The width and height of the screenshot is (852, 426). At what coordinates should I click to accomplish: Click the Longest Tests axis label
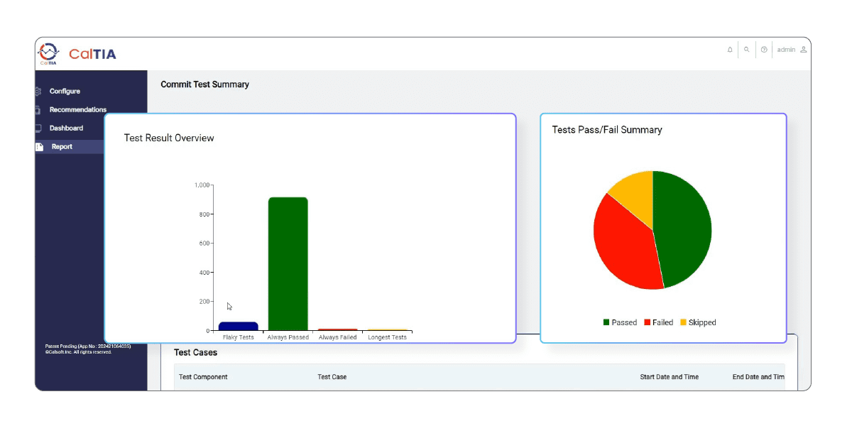point(388,337)
